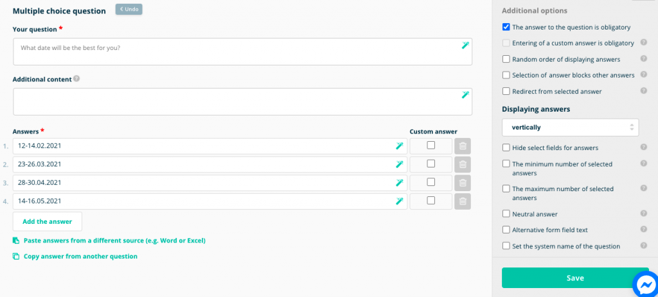Click wand icon for answer 12-14.02.2021
Screen dimensions: 658x297
400,146
